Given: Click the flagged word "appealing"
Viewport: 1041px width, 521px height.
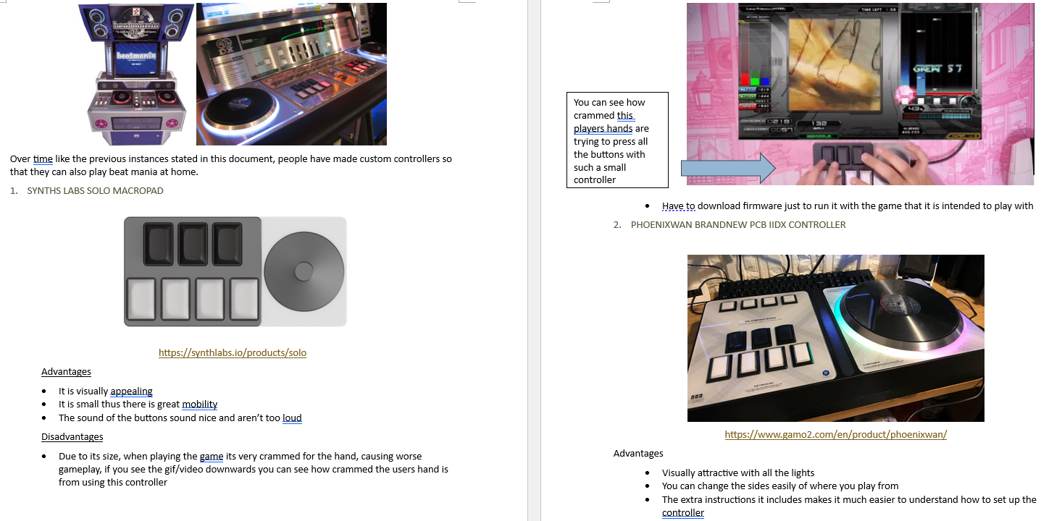Looking at the screenshot, I should tap(131, 391).
